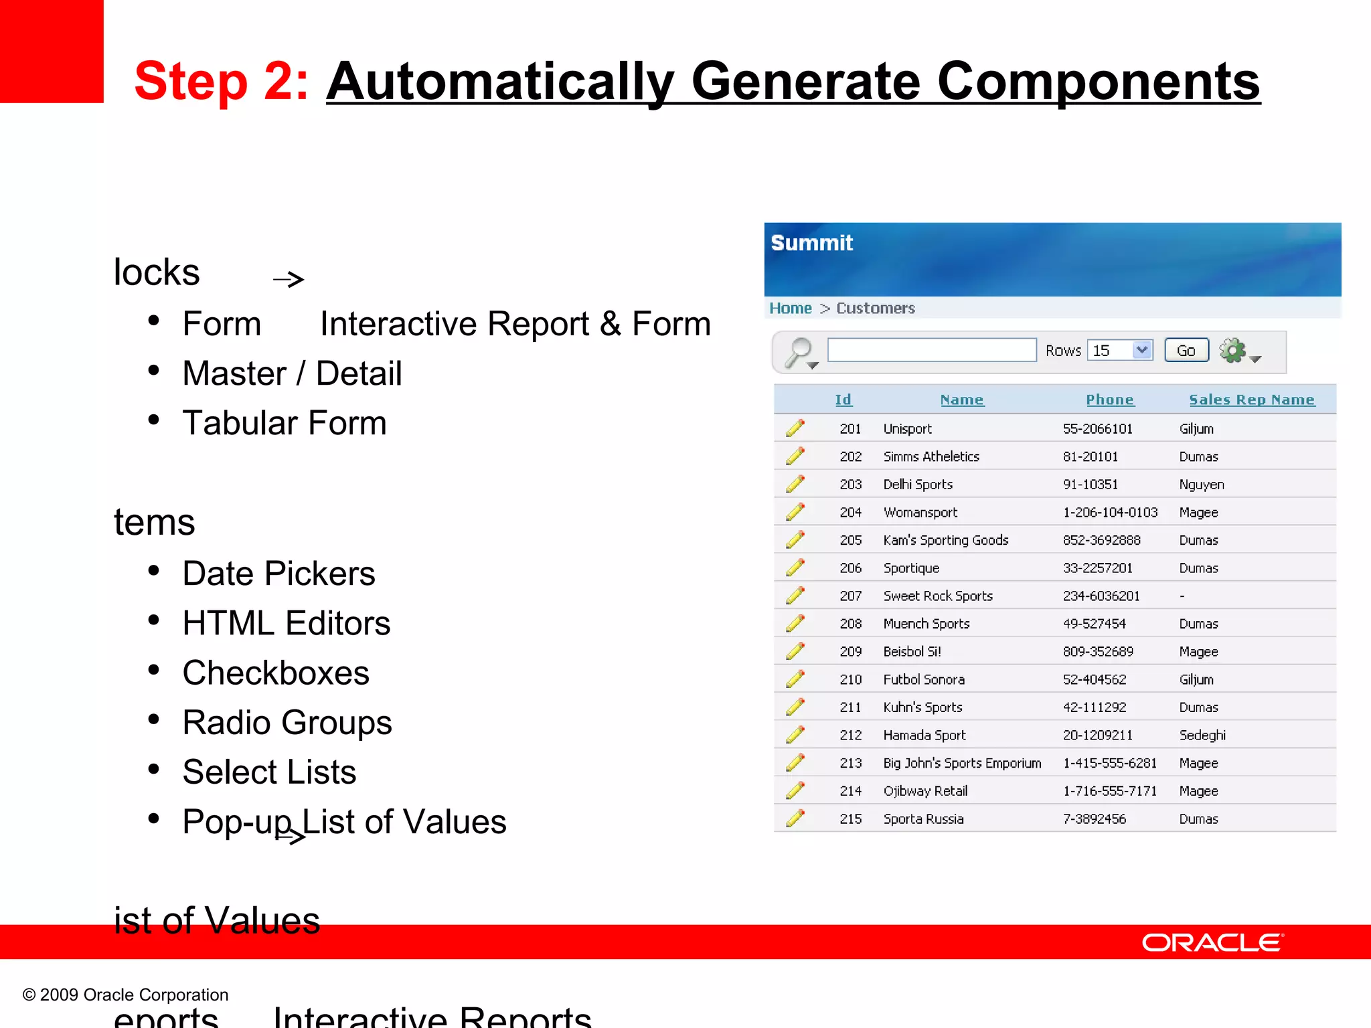Edit row 212 Hamada Sport pencil
This screenshot has width=1371, height=1028.
click(x=795, y=735)
